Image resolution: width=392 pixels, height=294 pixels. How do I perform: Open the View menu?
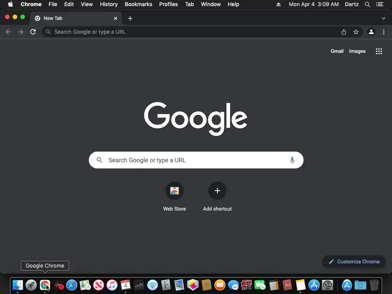[x=87, y=4]
